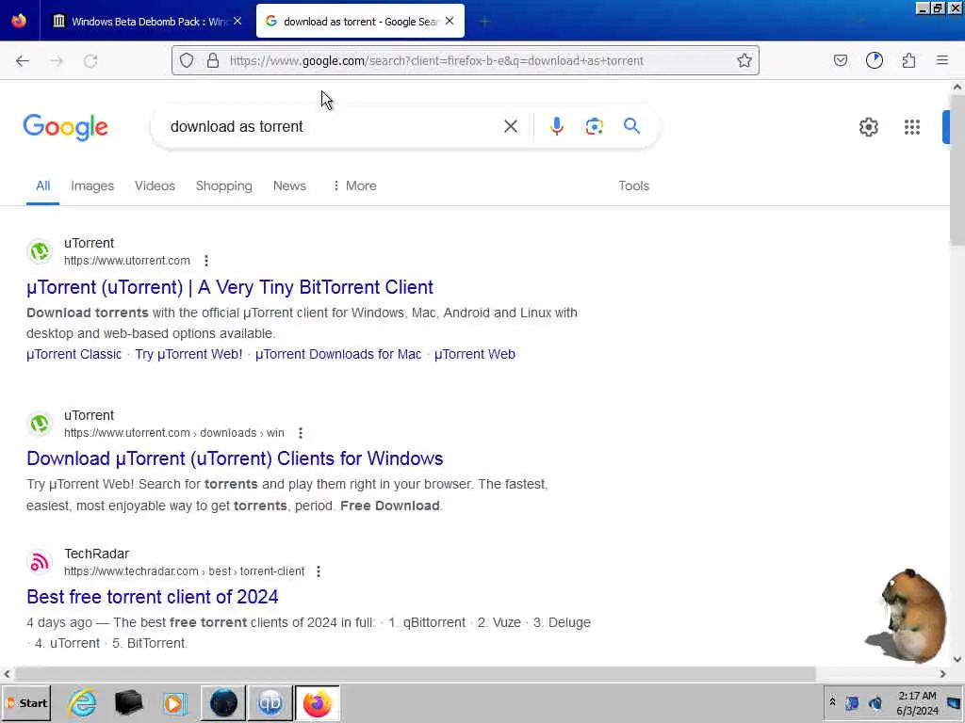Open Firefox extensions puzzle icon
965x723 pixels.
908,60
